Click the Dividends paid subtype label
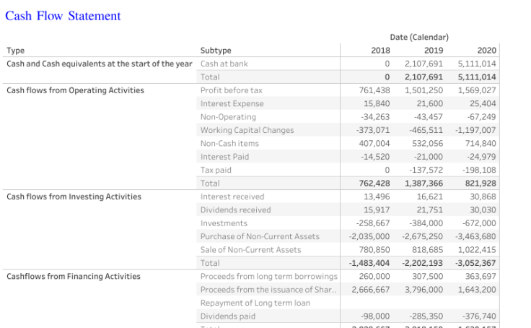The image size is (531, 328). tap(227, 316)
